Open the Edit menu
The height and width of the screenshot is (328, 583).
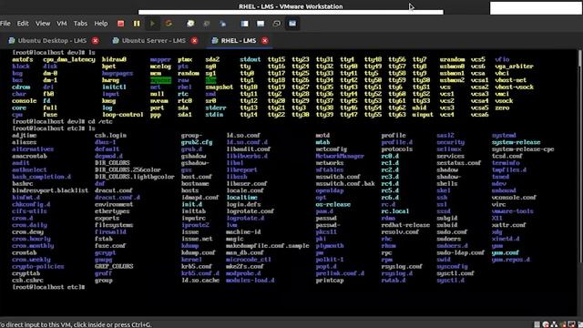point(23,23)
